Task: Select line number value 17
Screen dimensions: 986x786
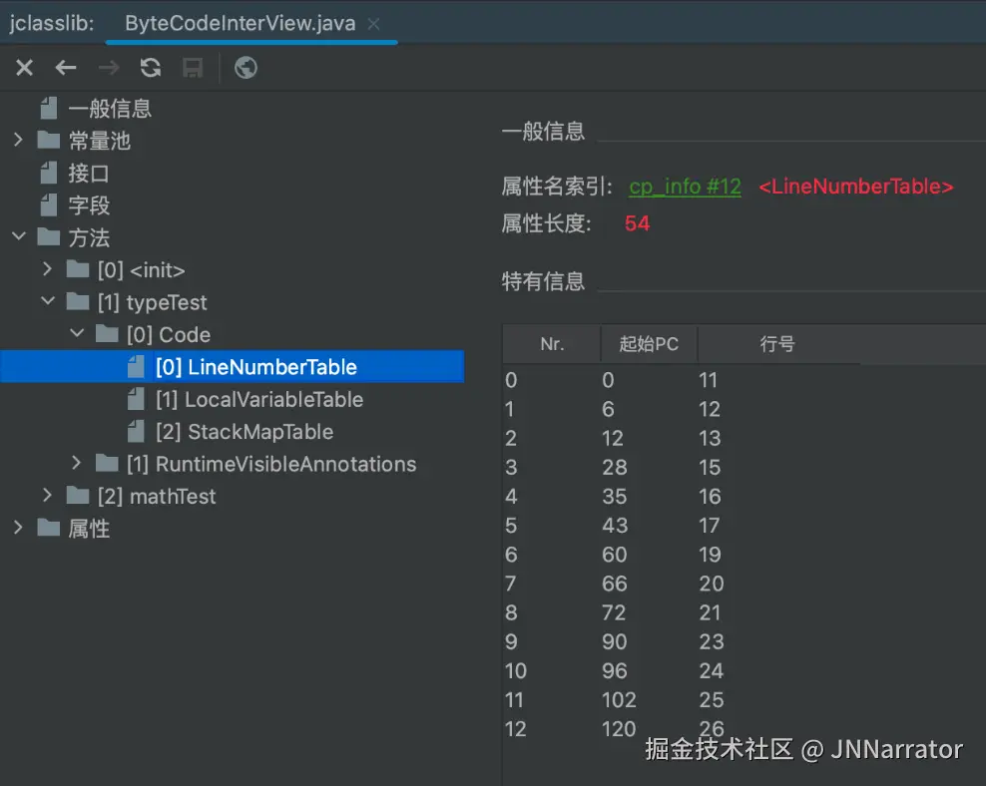Action: [x=710, y=526]
